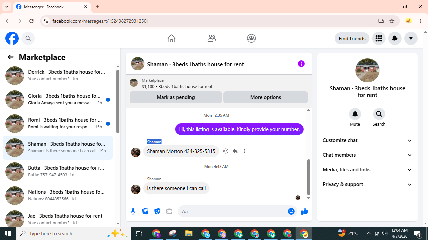428x240 pixels.
Task: Select the Messenger | Facebook browser tab
Action: click(x=52, y=7)
